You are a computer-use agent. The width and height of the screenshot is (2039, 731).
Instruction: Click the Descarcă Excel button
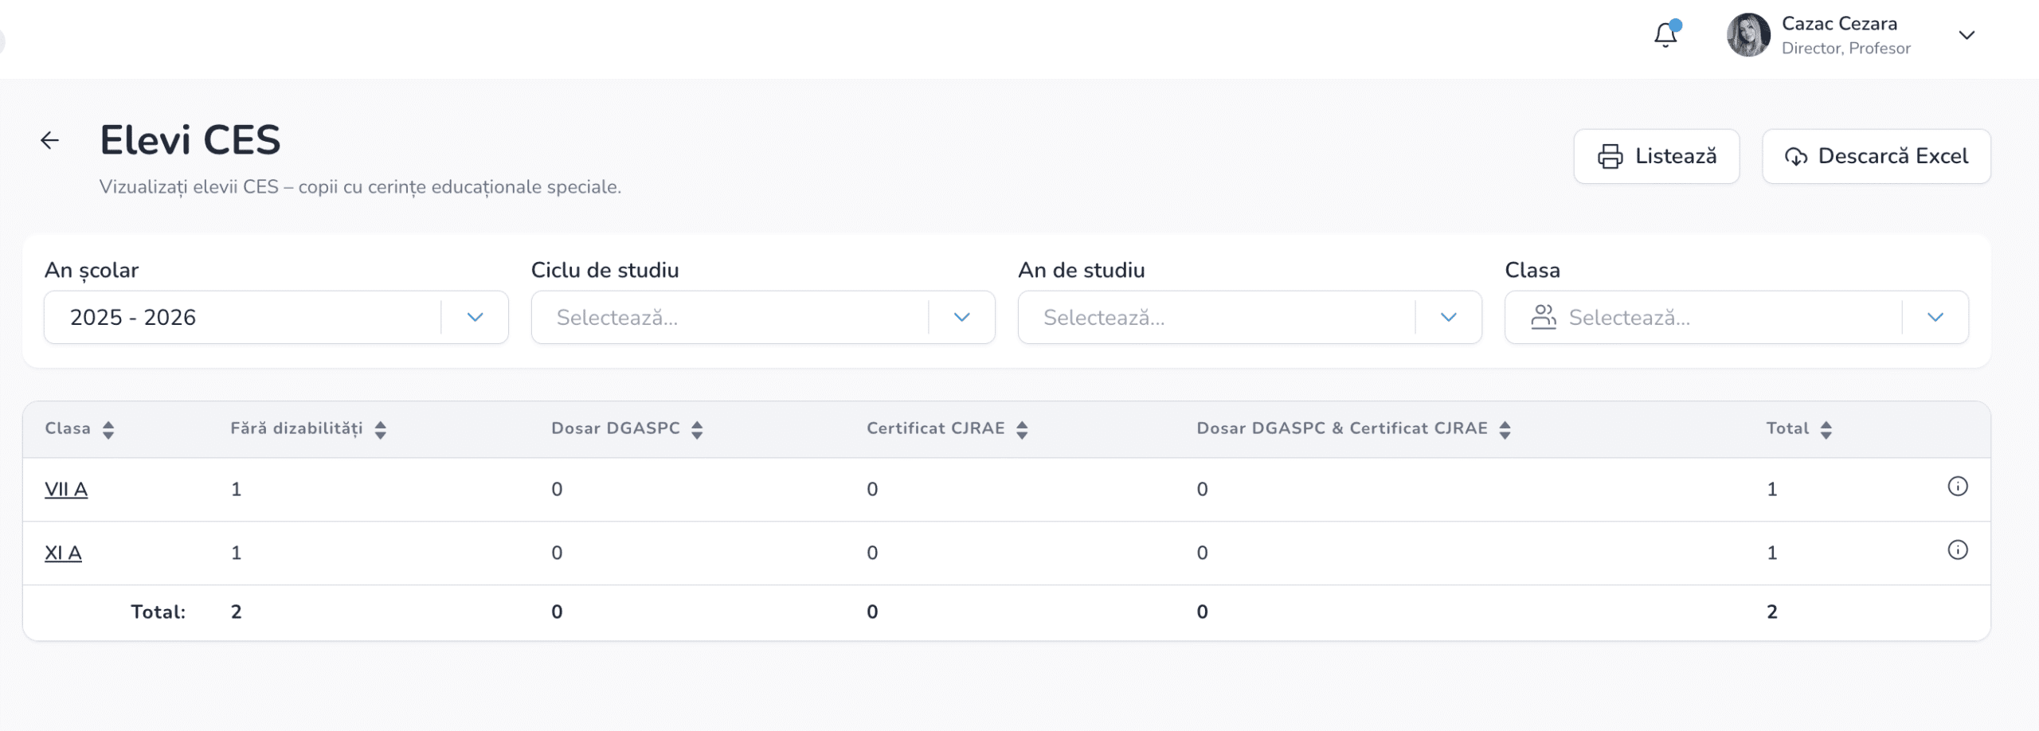click(1876, 156)
